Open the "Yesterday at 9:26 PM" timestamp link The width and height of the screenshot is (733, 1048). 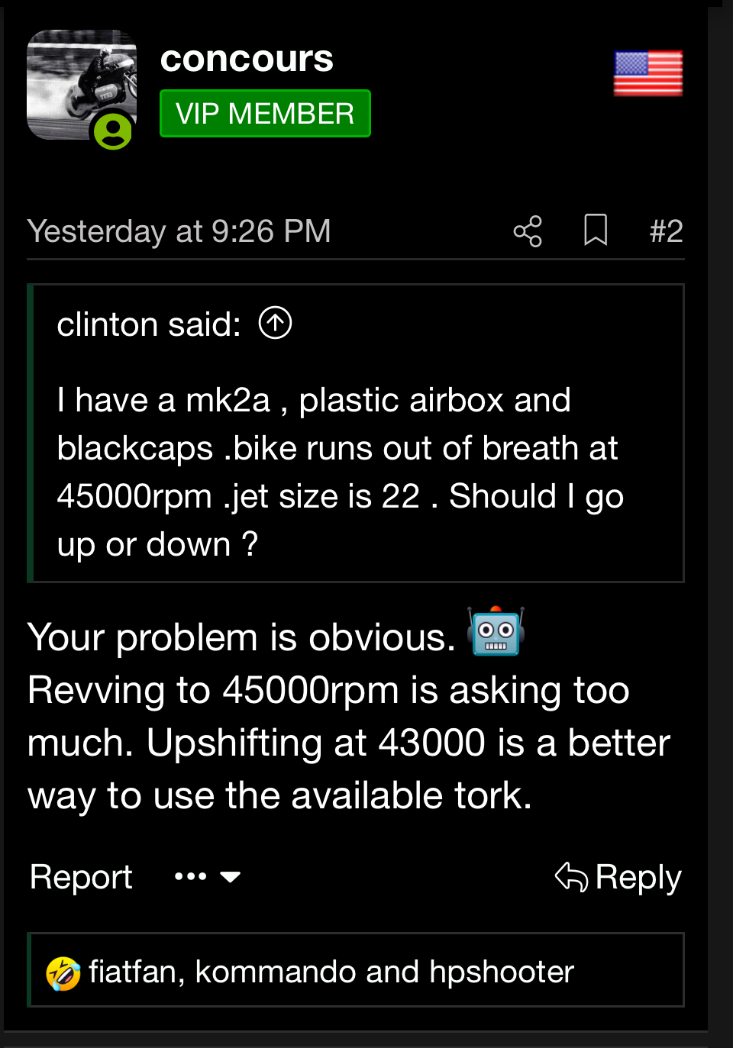click(179, 231)
